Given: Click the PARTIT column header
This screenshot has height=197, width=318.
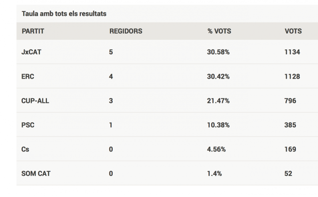Looking at the screenshot, I should click(33, 31).
